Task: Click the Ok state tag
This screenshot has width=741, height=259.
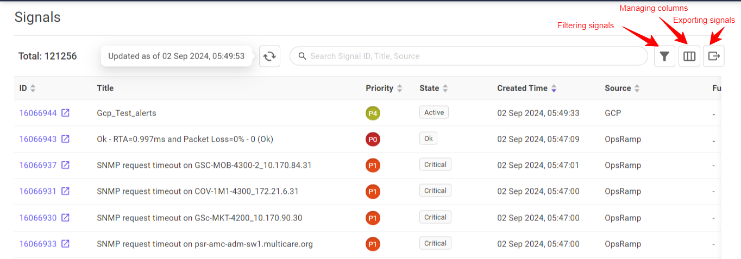Action: point(428,138)
